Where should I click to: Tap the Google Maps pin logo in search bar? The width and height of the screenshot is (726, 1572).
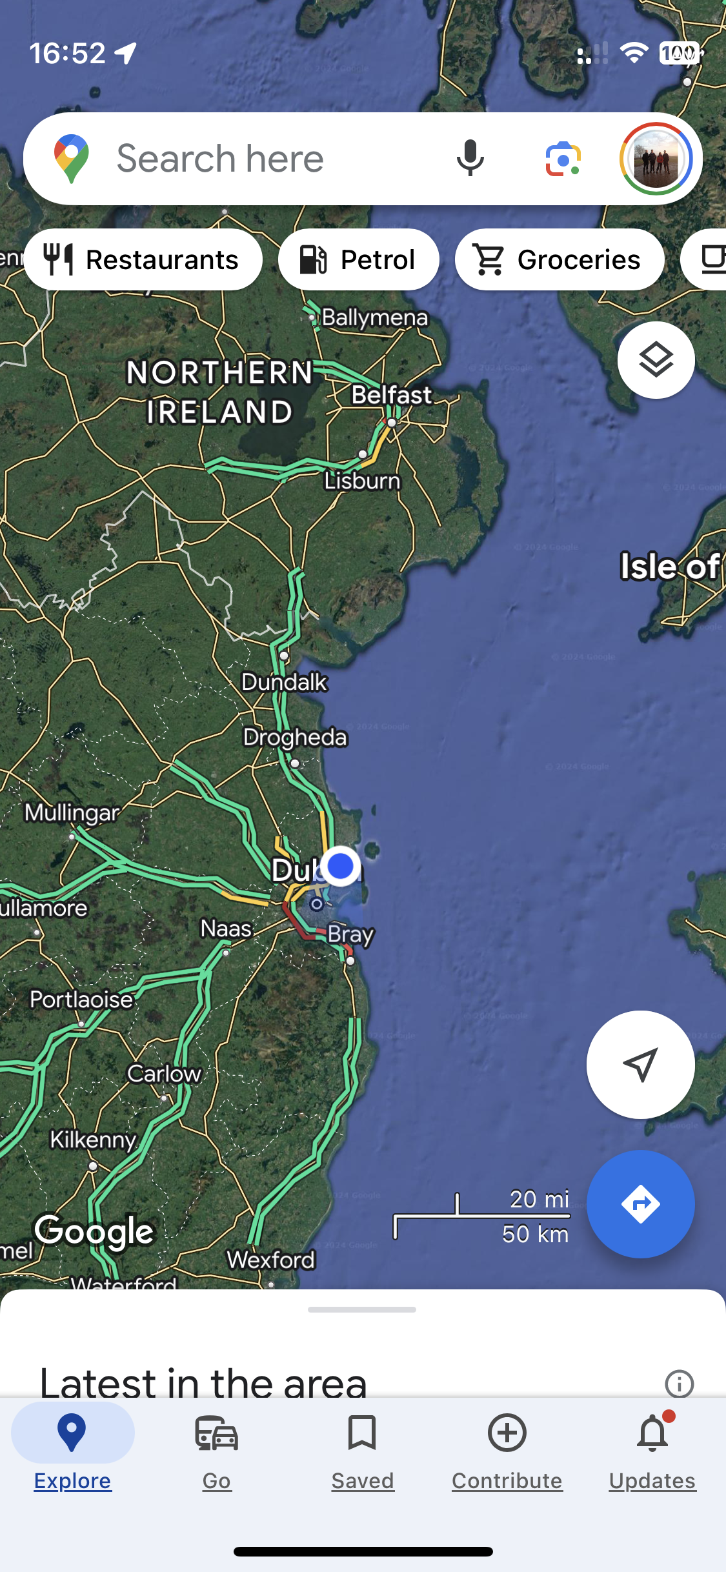72,159
